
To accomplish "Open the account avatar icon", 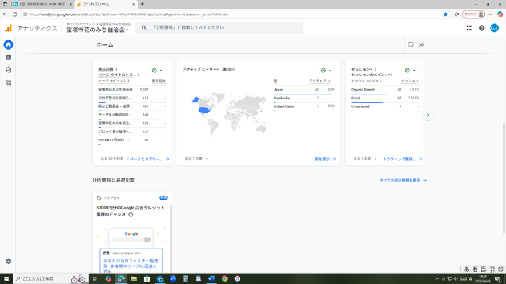I will (x=495, y=28).
